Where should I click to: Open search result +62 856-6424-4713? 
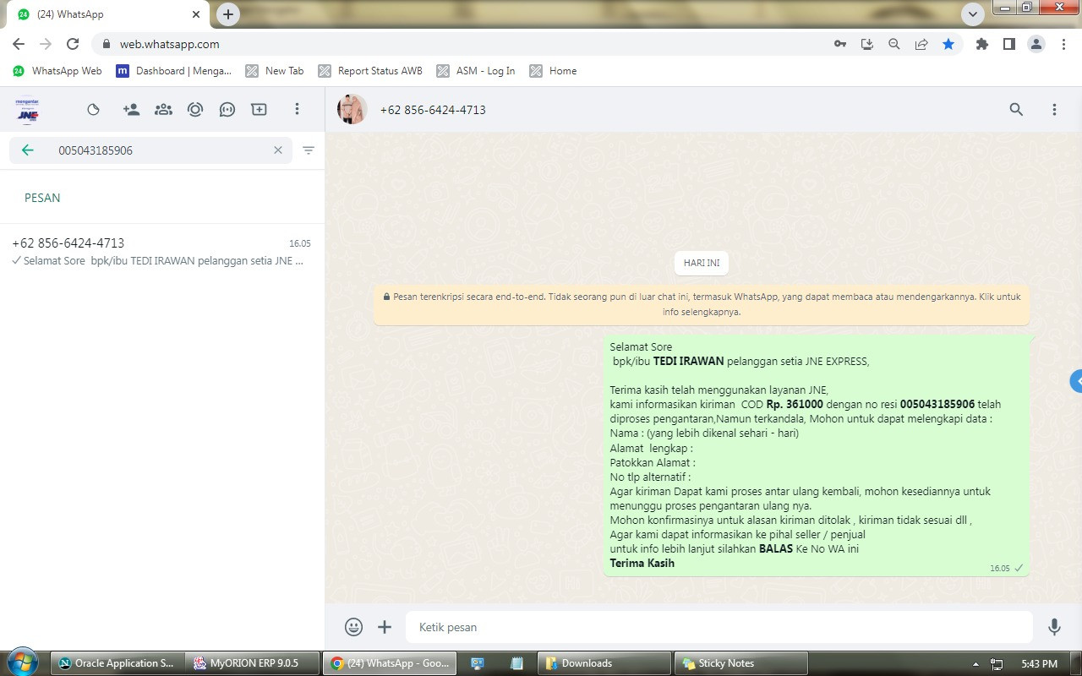point(161,252)
